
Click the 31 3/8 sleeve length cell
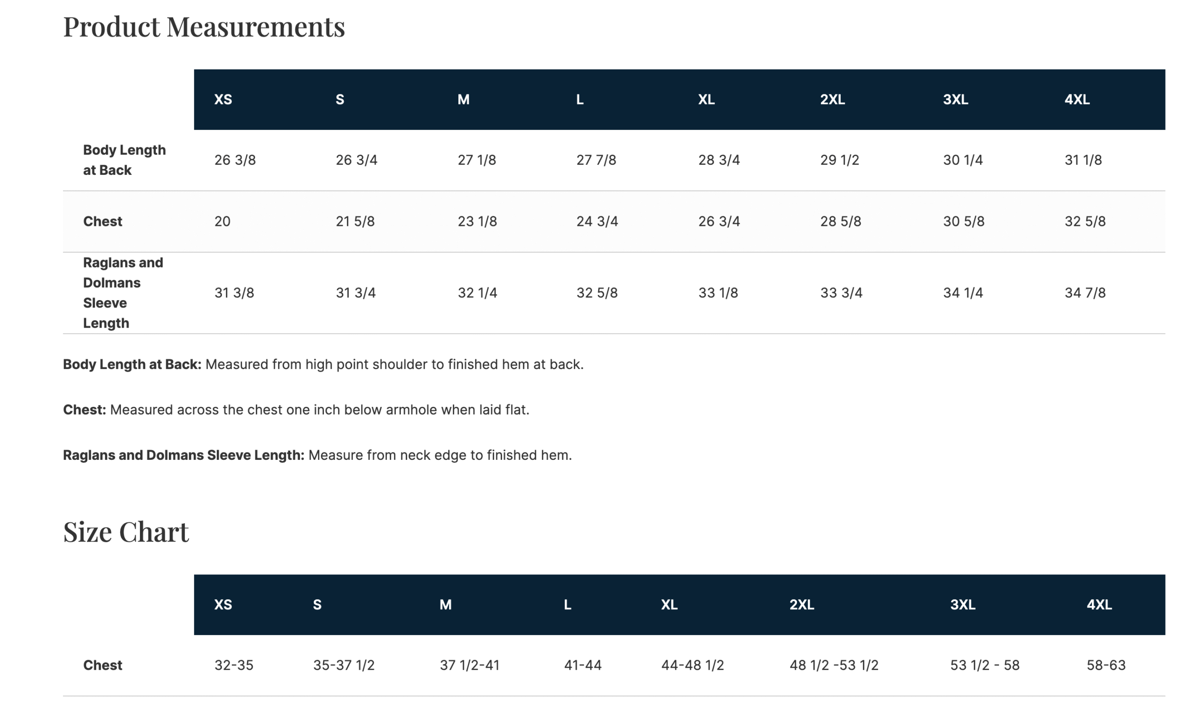234,293
